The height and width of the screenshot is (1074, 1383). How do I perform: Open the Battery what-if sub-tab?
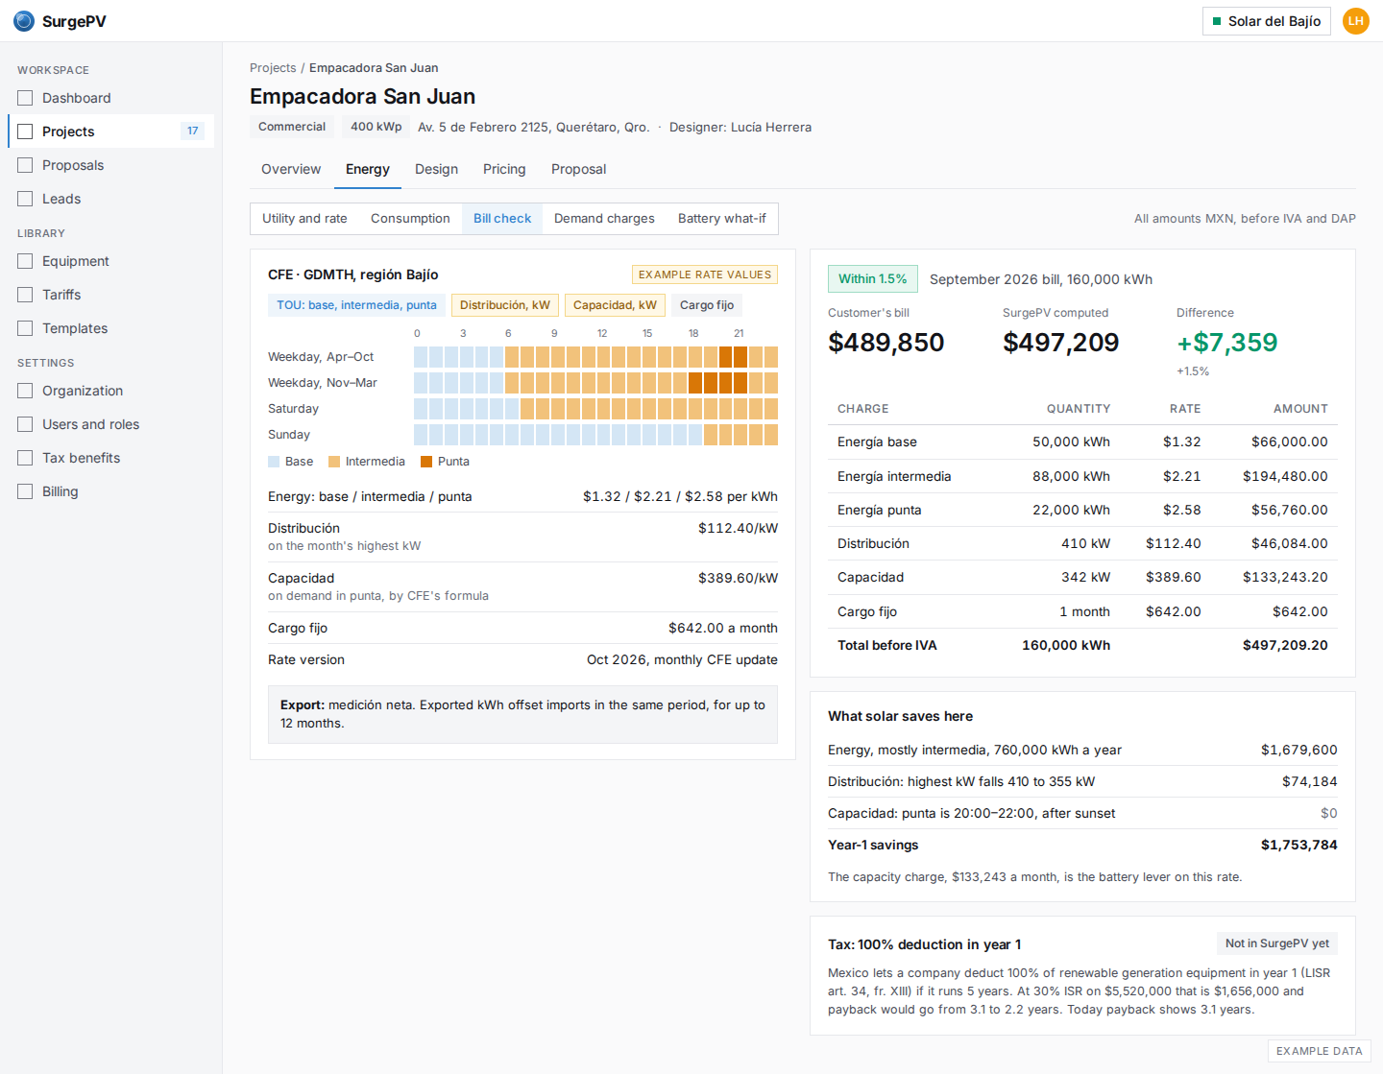tap(722, 219)
